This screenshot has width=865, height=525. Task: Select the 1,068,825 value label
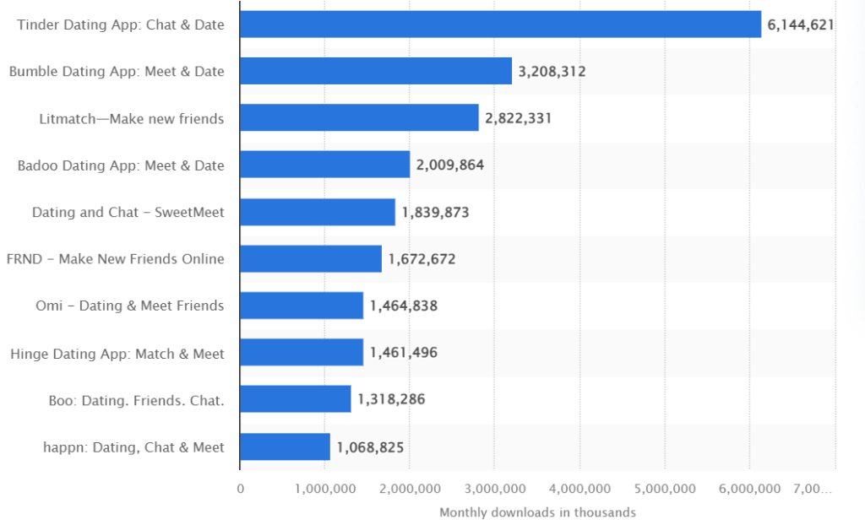coord(370,447)
